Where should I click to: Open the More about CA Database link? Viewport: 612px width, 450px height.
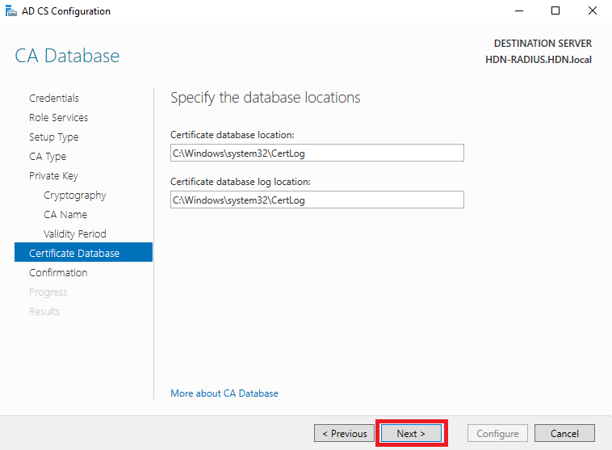[x=224, y=393]
